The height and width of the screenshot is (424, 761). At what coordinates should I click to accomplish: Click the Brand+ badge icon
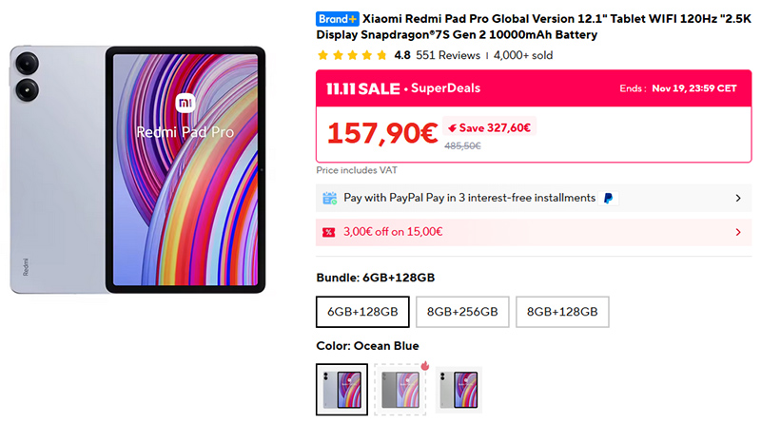tap(338, 18)
